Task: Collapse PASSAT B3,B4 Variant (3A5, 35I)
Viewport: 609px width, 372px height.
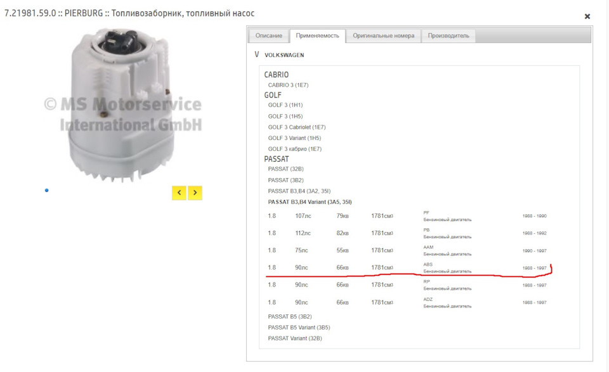Action: 310,202
